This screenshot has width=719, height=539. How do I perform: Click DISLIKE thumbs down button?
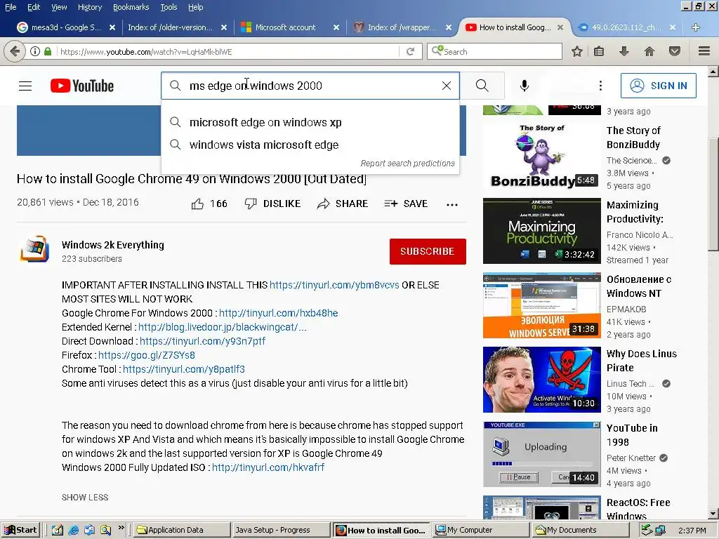(x=272, y=204)
